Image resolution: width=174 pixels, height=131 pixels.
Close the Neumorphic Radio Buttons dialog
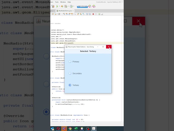coord(109,47)
